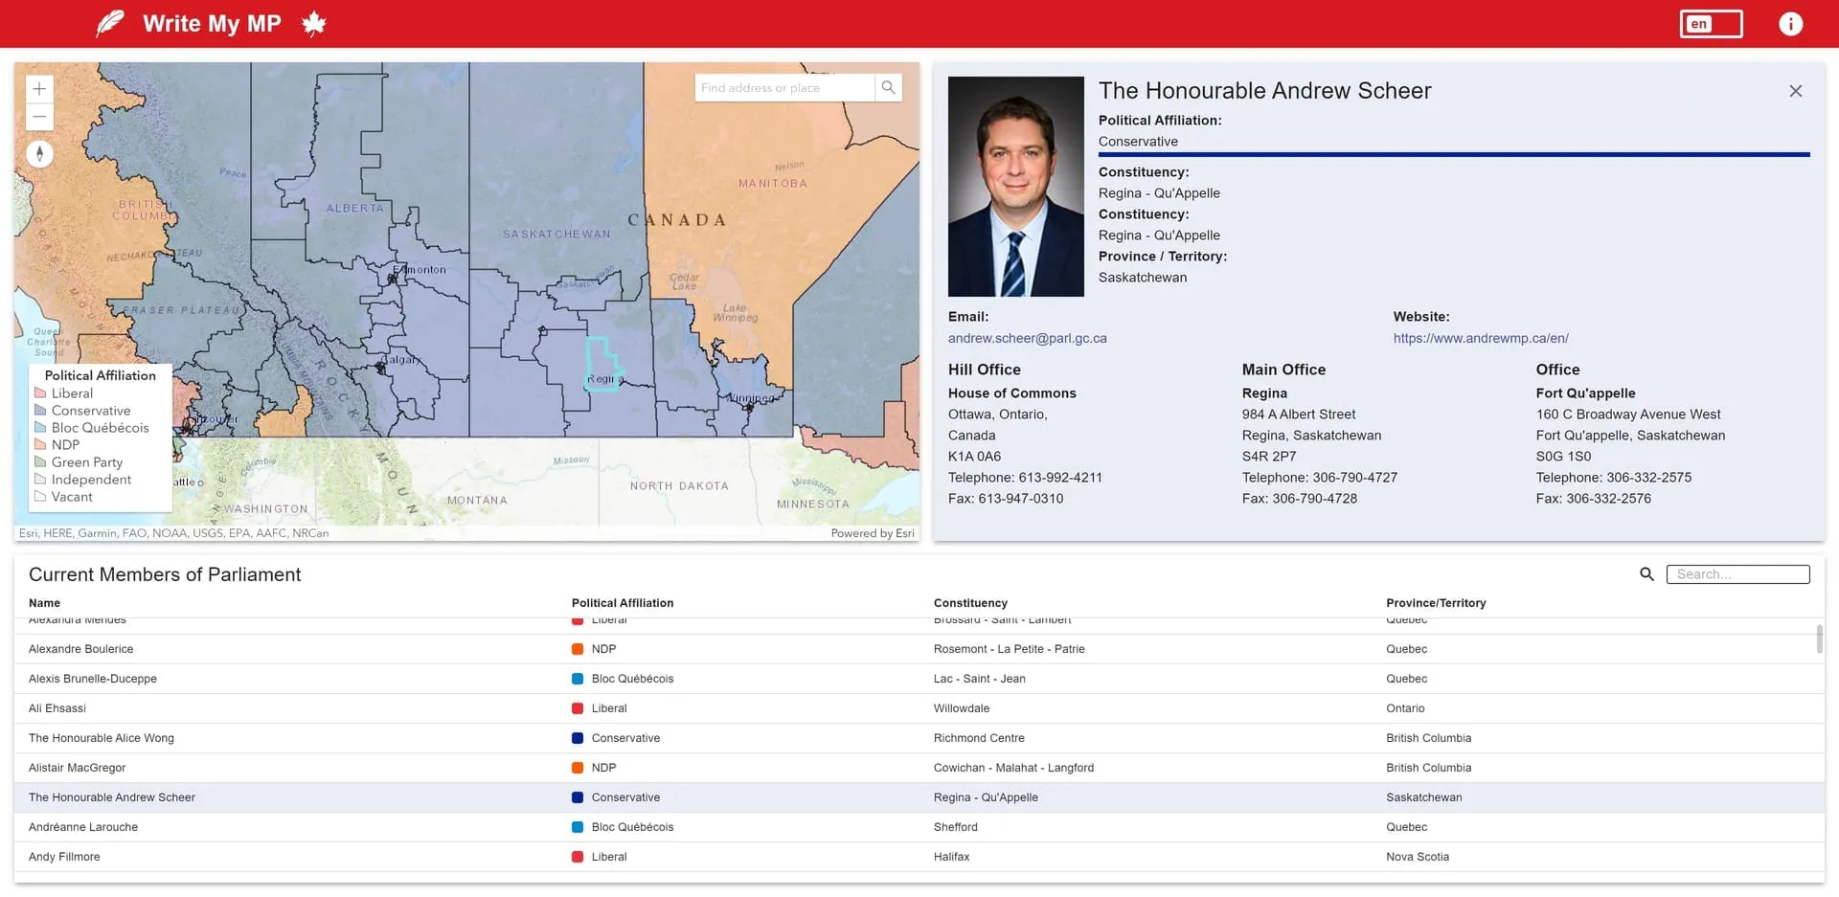Click the Willowdale constituency cell
This screenshot has height=897, width=1839.
point(962,708)
